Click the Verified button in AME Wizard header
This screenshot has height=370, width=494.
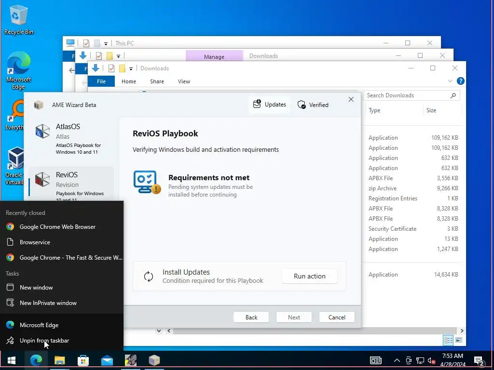point(313,105)
